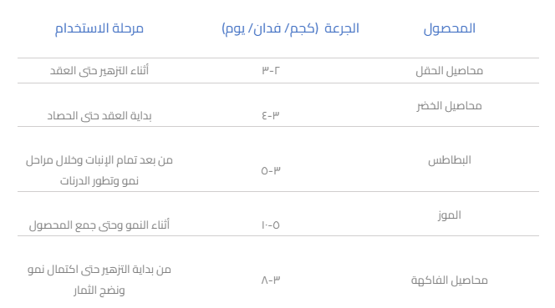This screenshot has width=555, height=308.
Task: Click بداية العقد حتى الحصاد text
Action: point(99,116)
